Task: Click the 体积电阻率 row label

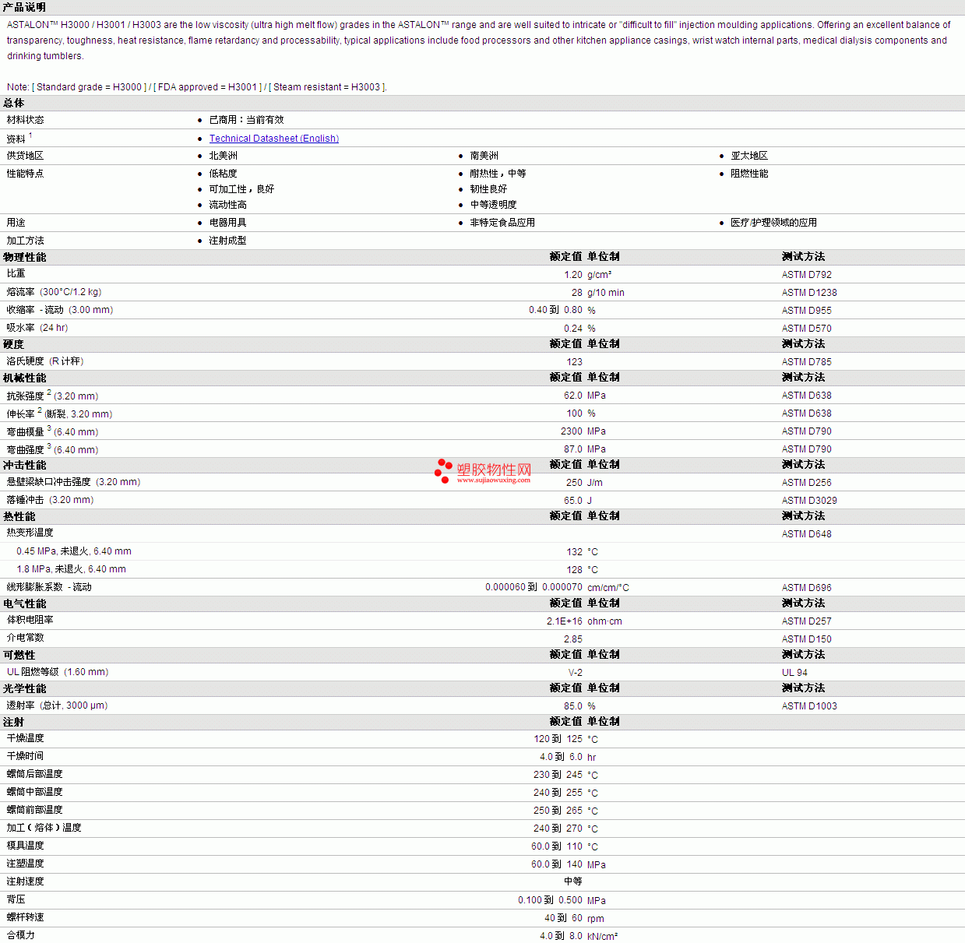Action: pos(30,620)
